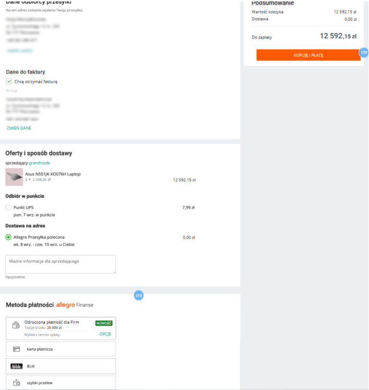
Task: Uncheck the "Chcę otrzymać fakturę" checkbox
Action: (9, 81)
